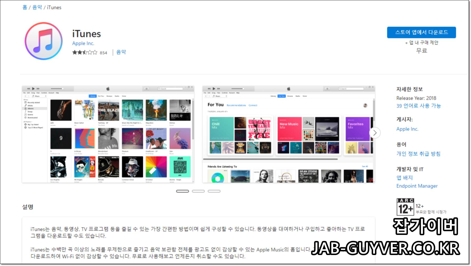Click the iTunes breadcrumb text
The height and width of the screenshot is (266, 471).
(54, 8)
